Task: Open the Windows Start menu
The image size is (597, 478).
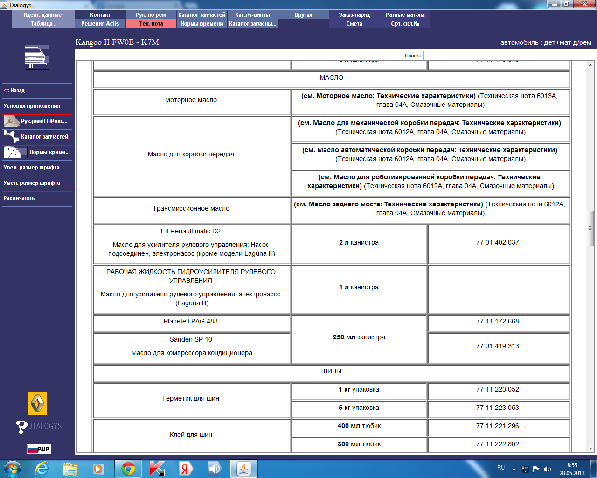Action: point(13,468)
